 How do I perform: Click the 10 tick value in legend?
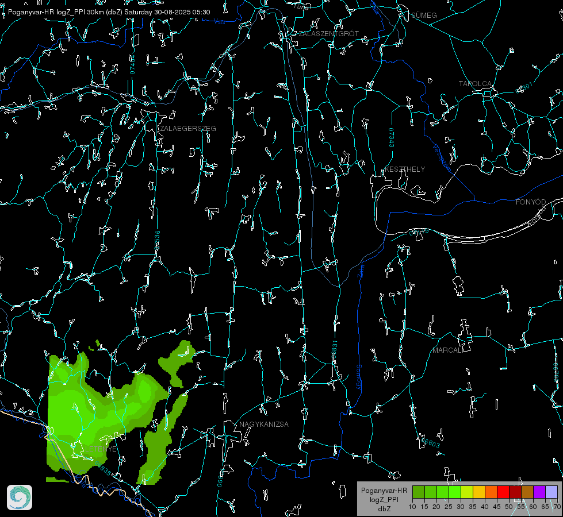point(412,507)
